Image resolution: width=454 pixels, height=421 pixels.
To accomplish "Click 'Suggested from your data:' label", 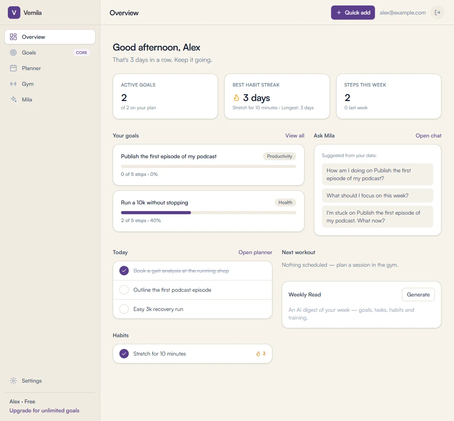I will 349,155.
